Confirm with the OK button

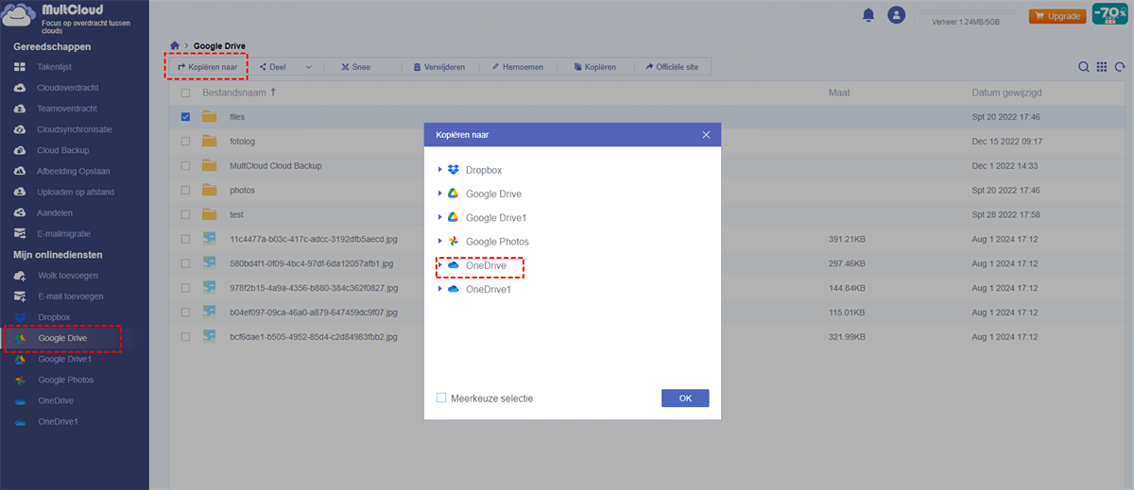coord(685,398)
